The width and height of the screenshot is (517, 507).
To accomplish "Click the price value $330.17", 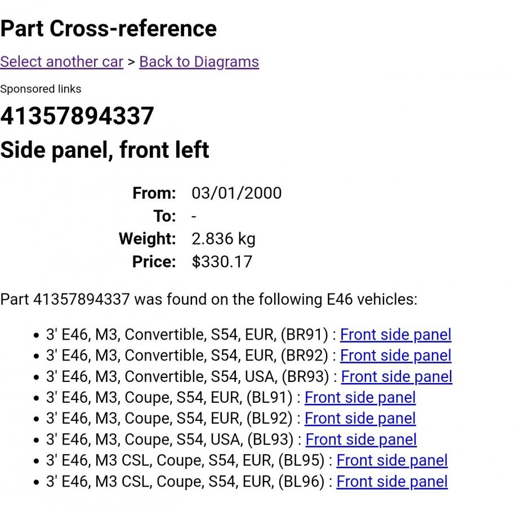I will [x=222, y=262].
